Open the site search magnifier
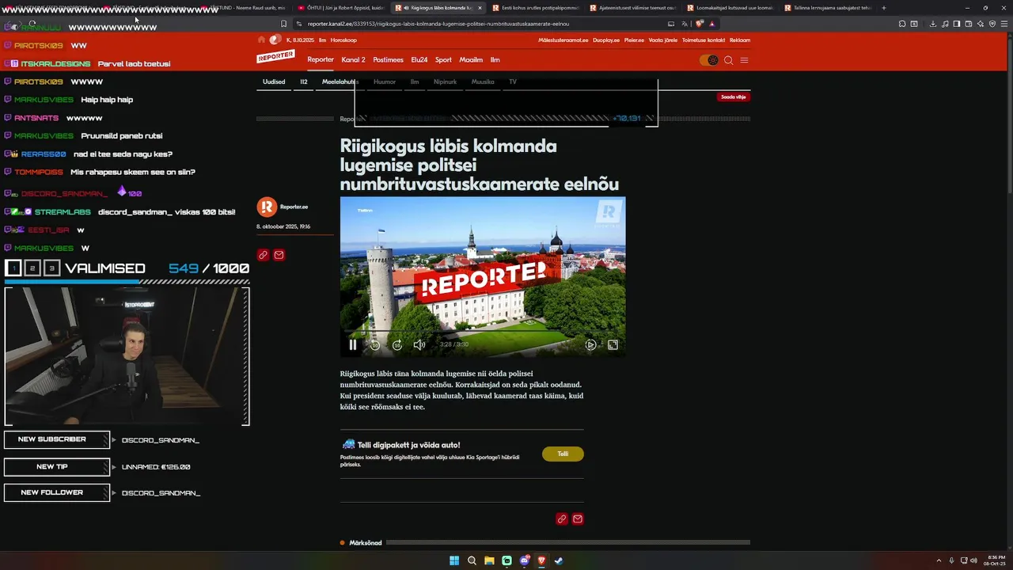The height and width of the screenshot is (570, 1013). [x=729, y=60]
